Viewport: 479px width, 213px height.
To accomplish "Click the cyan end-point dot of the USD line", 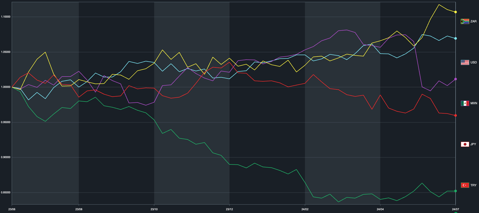I will coord(456,39).
